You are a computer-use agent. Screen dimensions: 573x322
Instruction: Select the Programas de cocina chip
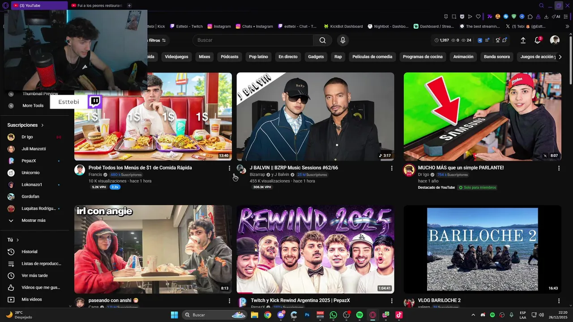click(x=423, y=57)
